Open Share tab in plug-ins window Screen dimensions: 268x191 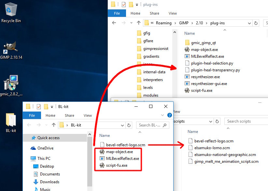pos(154,13)
